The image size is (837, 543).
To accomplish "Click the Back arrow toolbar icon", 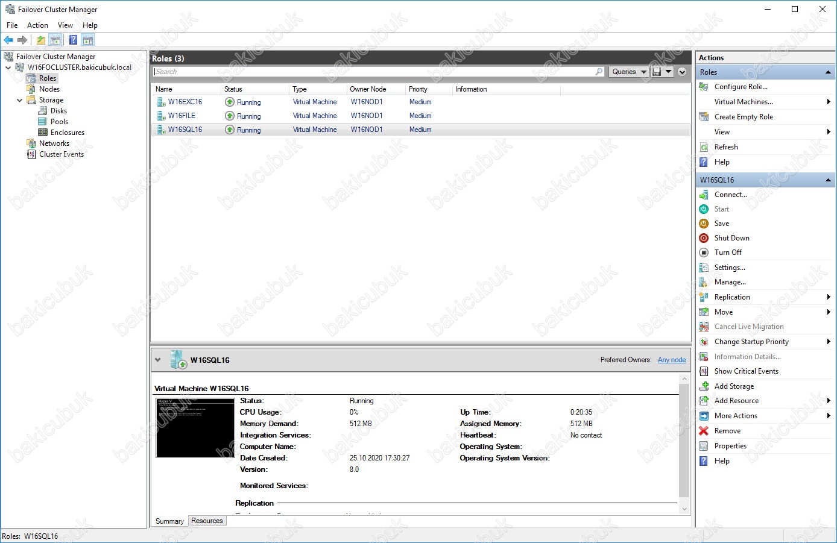I will point(8,40).
